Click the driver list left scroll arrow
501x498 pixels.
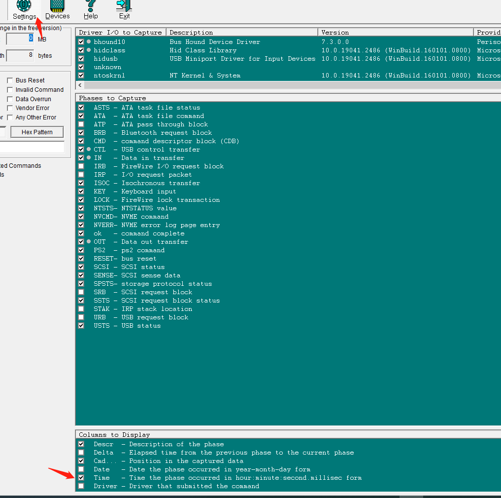pyautogui.click(x=80, y=85)
